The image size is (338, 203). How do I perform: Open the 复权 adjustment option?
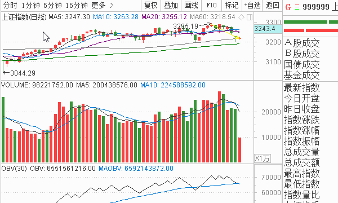(151, 5)
